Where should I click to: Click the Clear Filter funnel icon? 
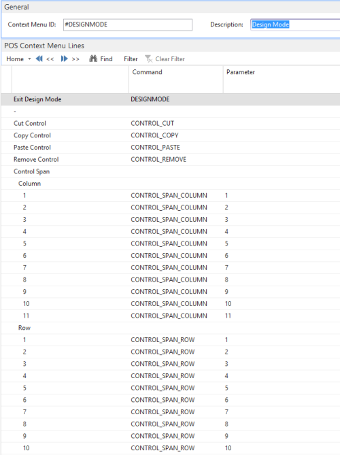pyautogui.click(x=148, y=59)
